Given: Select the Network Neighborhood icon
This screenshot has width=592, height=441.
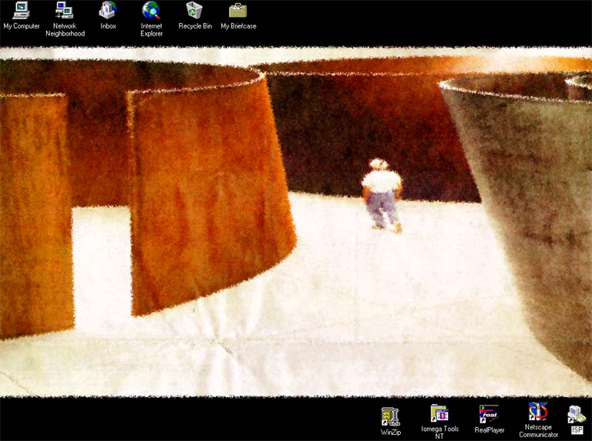Looking at the screenshot, I should point(65,10).
